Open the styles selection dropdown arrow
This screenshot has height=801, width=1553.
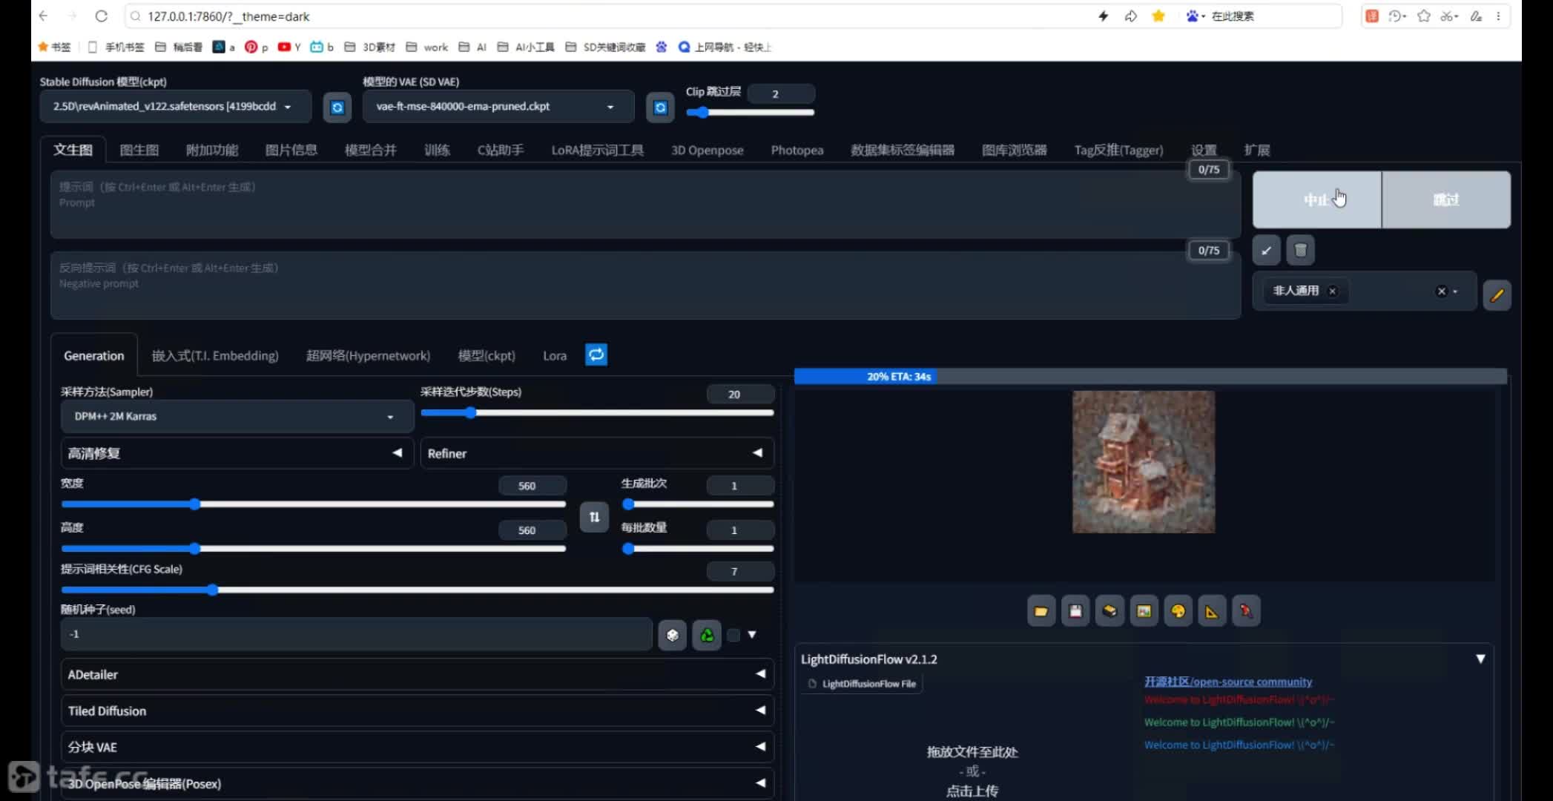tap(1455, 291)
